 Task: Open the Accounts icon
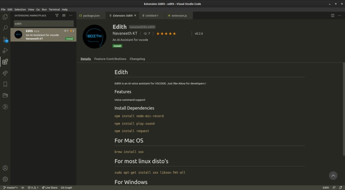coord(5,168)
